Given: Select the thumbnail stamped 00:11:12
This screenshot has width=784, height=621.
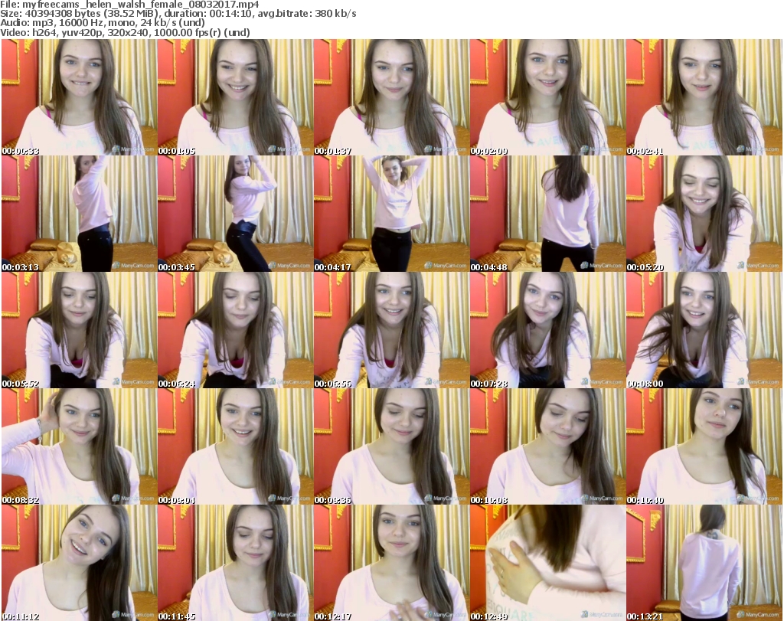Looking at the screenshot, I should coord(79,563).
